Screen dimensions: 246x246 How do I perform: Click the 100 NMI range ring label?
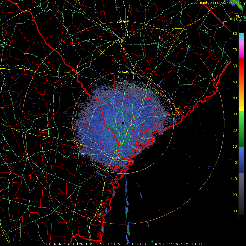(x=123, y=22)
